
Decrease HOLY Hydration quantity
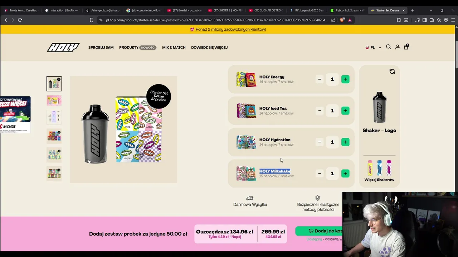click(320, 142)
